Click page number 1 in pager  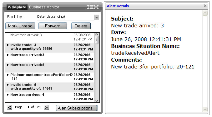(x=28, y=107)
